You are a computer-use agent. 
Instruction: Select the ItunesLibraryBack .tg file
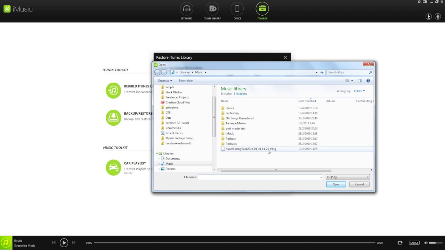click(x=251, y=149)
